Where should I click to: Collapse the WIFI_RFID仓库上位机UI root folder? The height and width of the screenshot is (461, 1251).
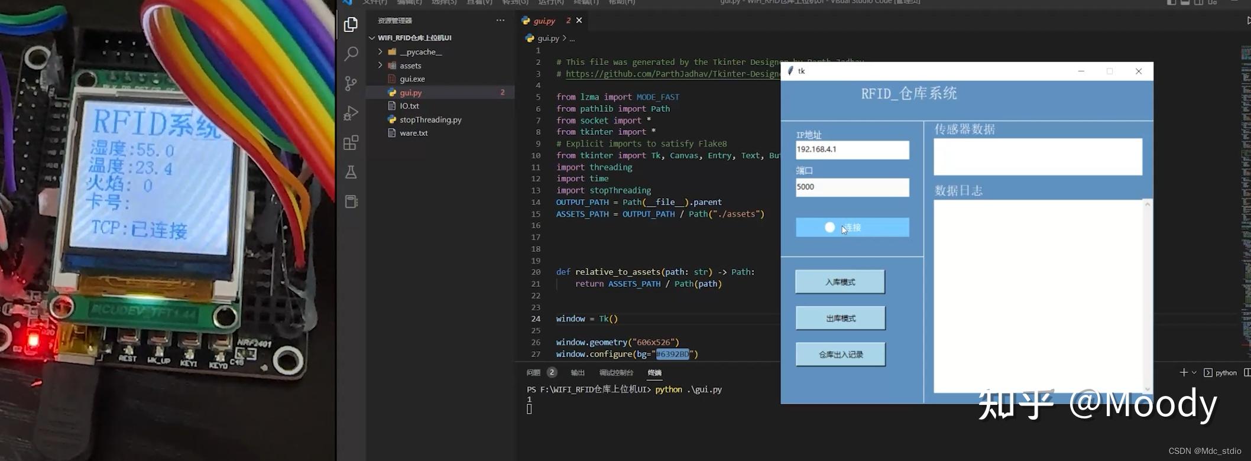point(372,38)
